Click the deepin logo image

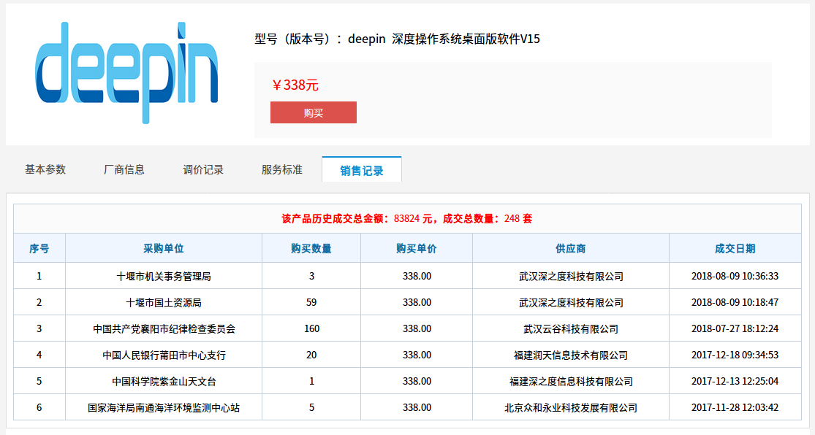tap(127, 73)
